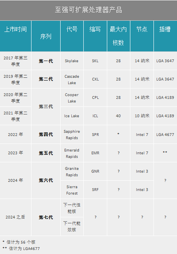The height and width of the screenshot is (254, 177).
Task: Click the Cooper Lake codename cell
Action: (x=72, y=98)
